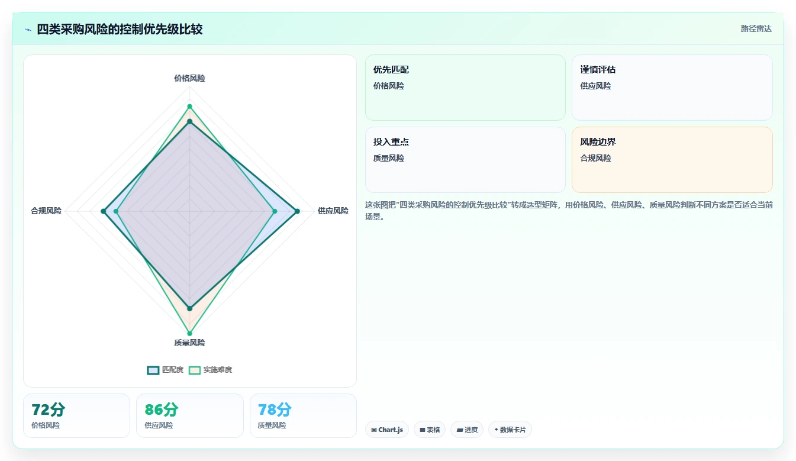
Task: Click the 72分 价格风险 score card
Action: click(76, 415)
